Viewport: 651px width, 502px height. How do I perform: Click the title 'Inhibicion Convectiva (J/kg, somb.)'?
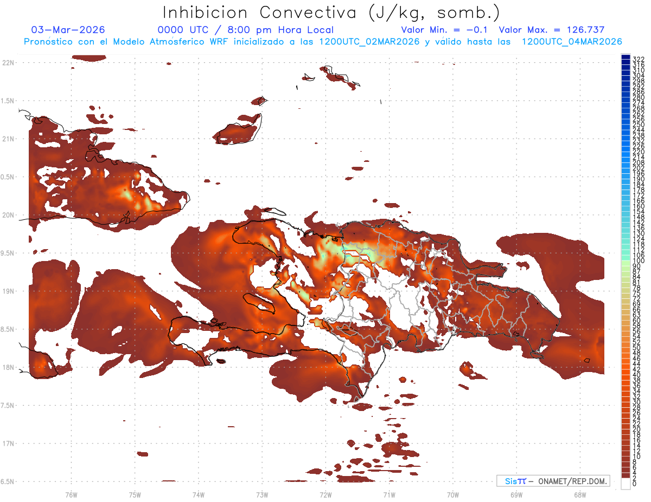coord(331,13)
